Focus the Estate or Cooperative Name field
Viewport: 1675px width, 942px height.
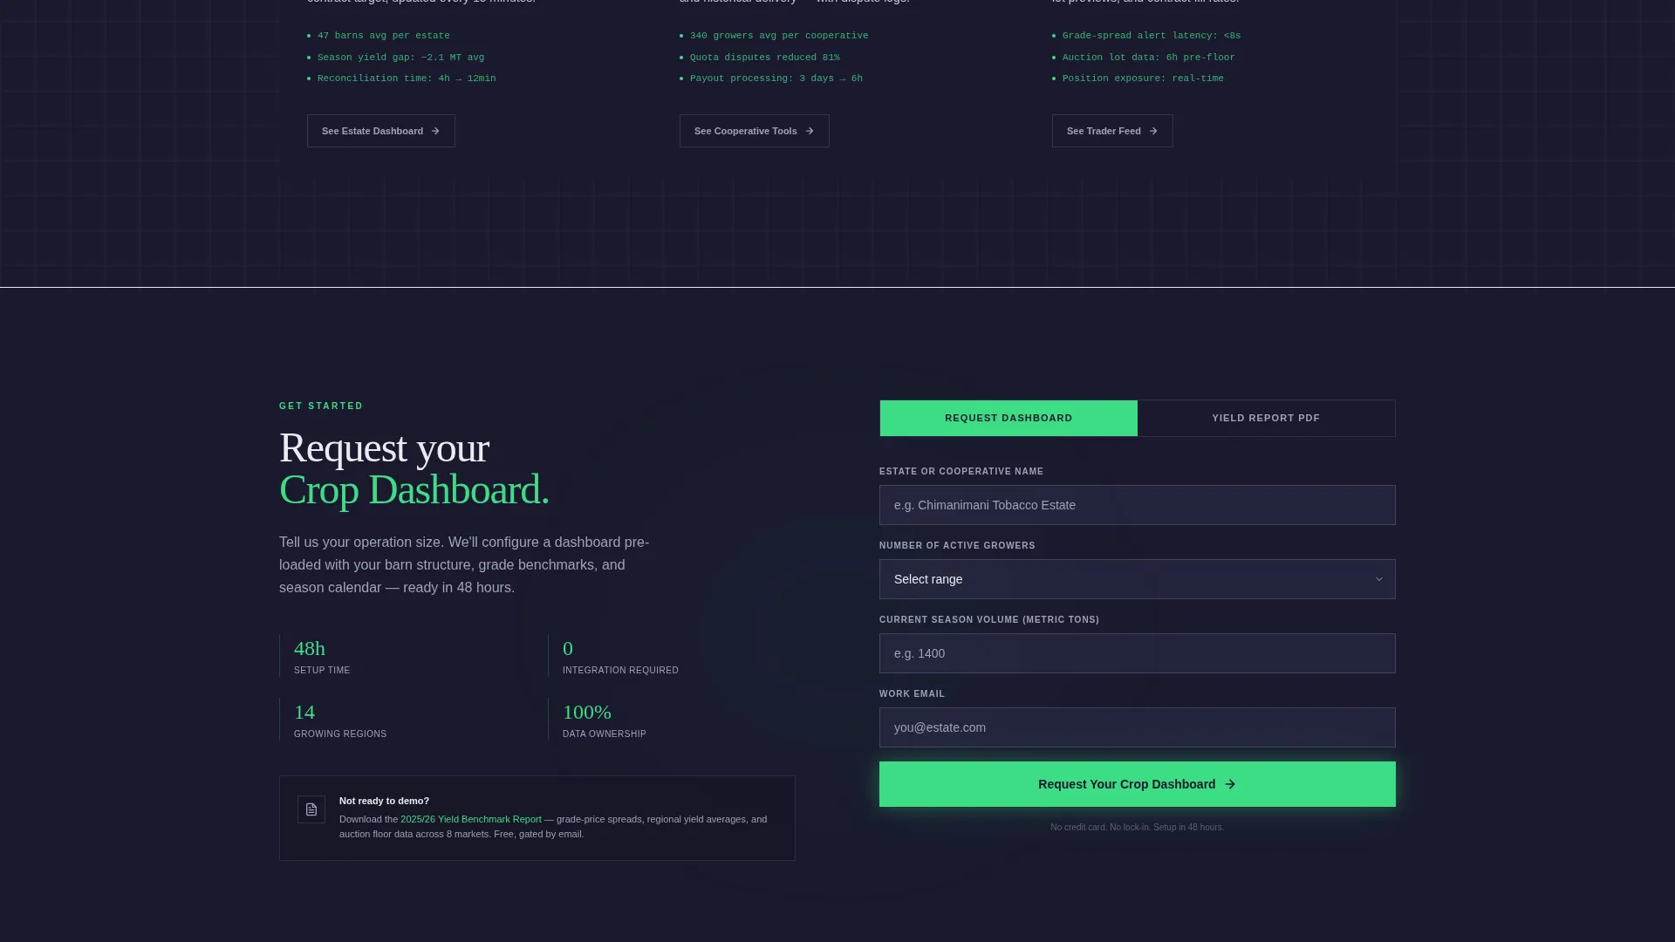(x=1138, y=505)
